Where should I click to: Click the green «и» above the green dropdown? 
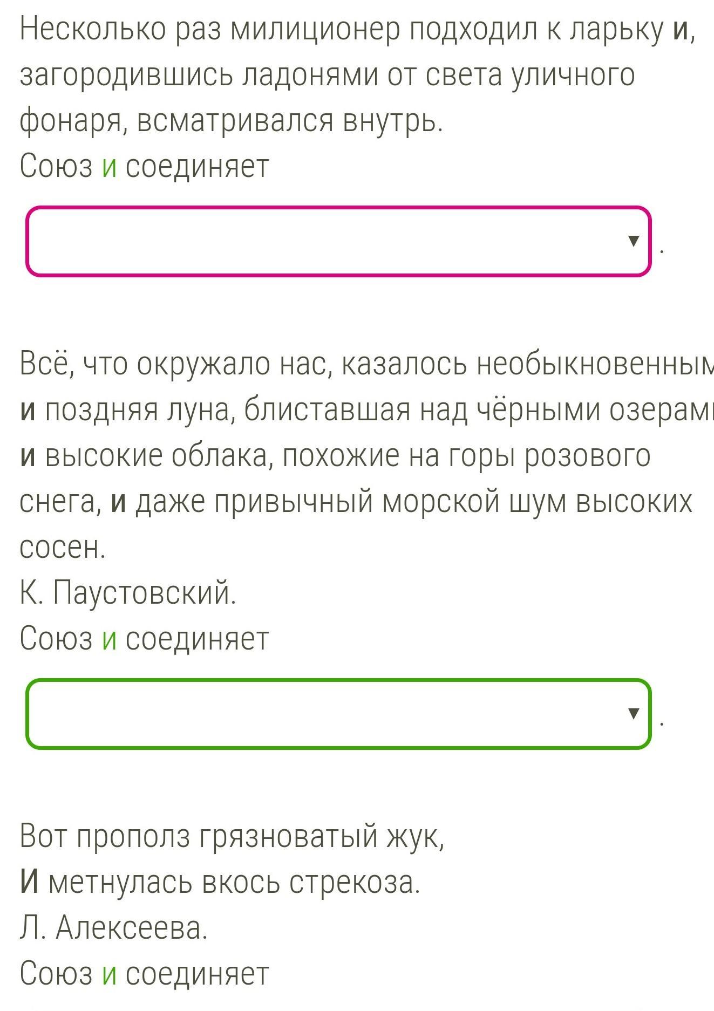[x=109, y=639]
